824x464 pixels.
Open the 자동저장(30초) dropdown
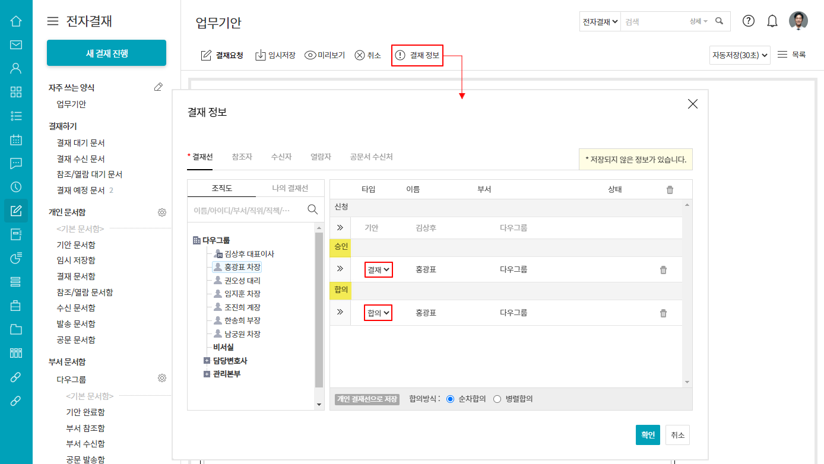(x=740, y=55)
